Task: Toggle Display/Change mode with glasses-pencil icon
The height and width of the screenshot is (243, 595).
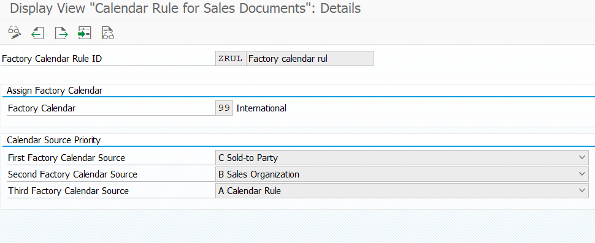Action: click(15, 33)
